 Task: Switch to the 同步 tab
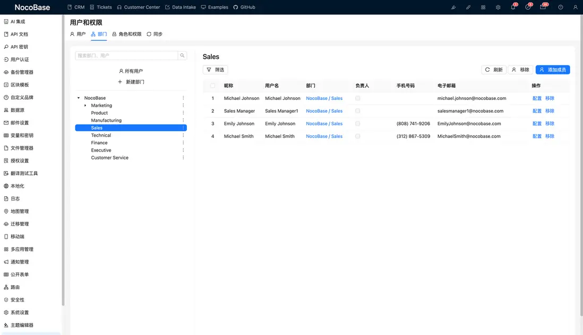coord(155,34)
